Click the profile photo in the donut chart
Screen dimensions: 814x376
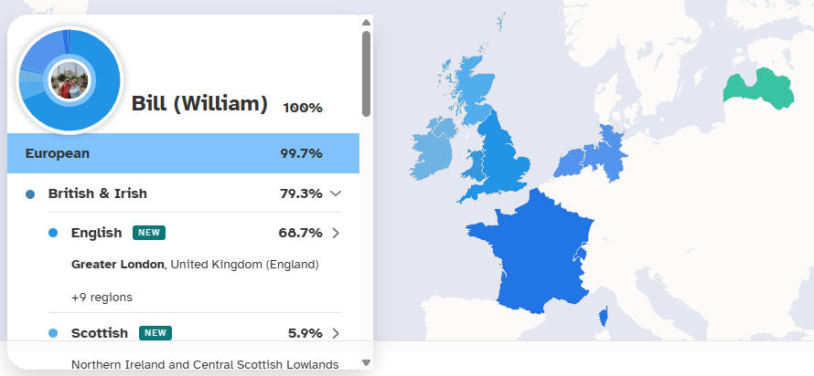70,80
